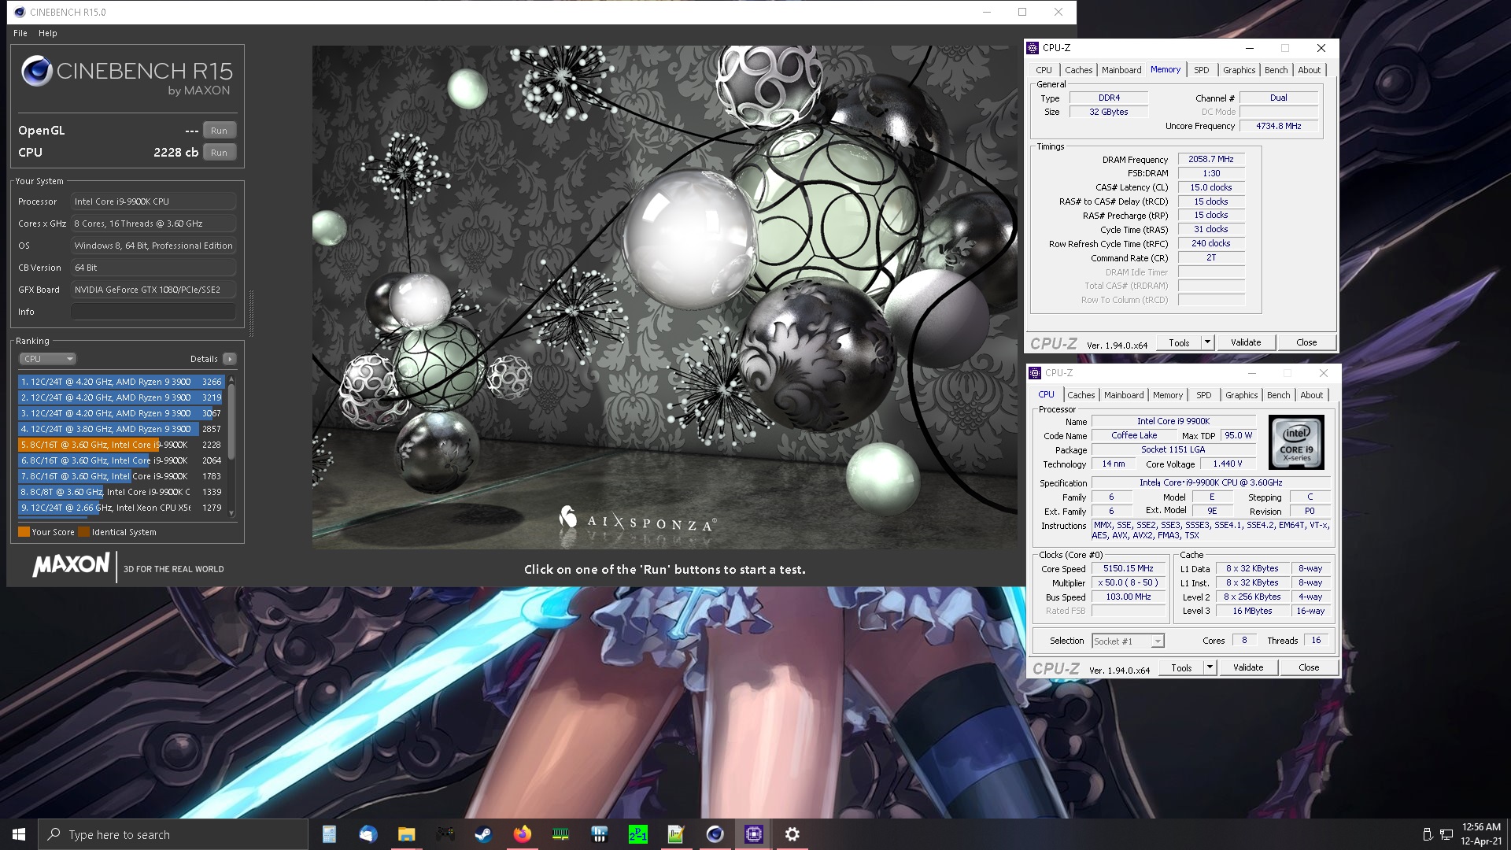Expand Tools dropdown arrow in upper CPU-Z
Screen dimensions: 1511x850
[1207, 342]
